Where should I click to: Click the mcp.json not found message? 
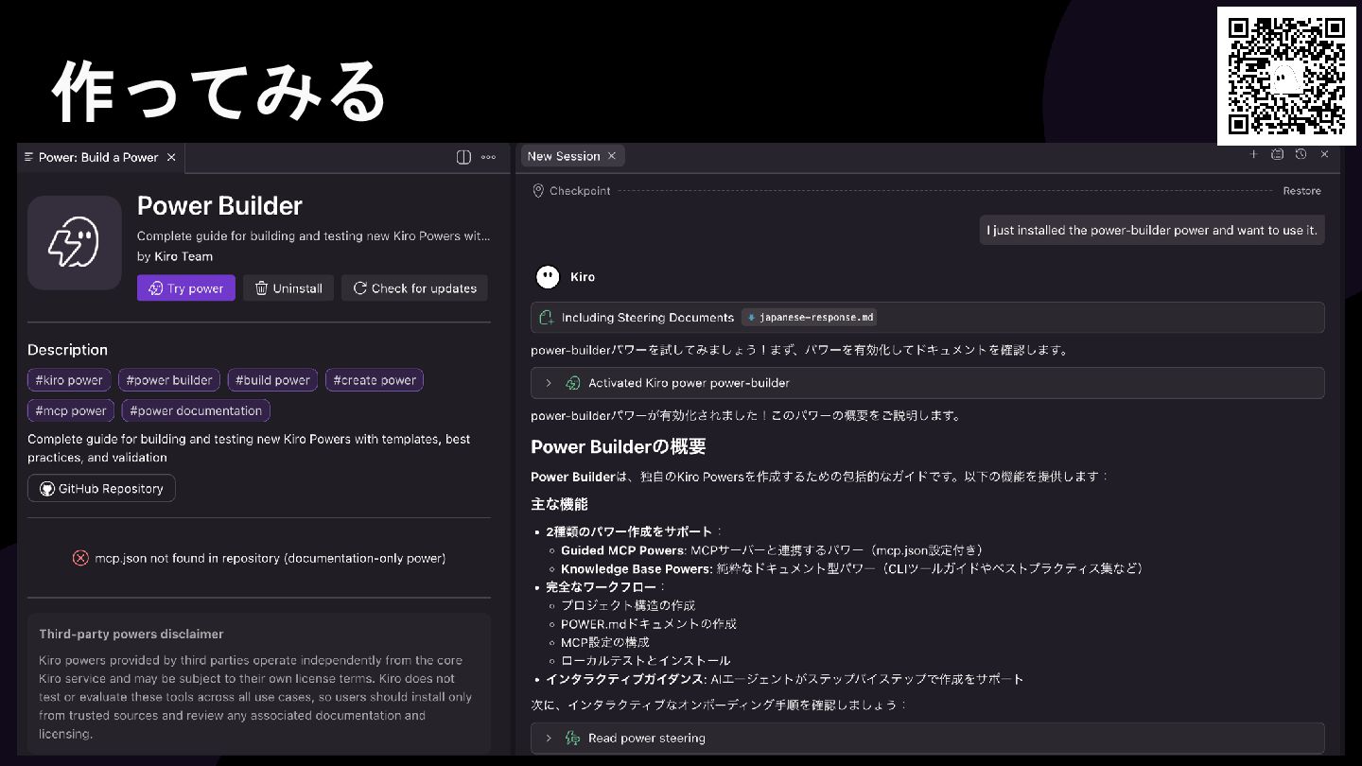270,558
